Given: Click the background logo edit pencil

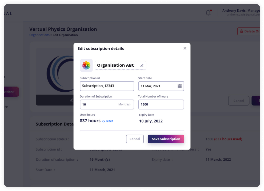Looking at the screenshot, I should (x=71, y=100).
